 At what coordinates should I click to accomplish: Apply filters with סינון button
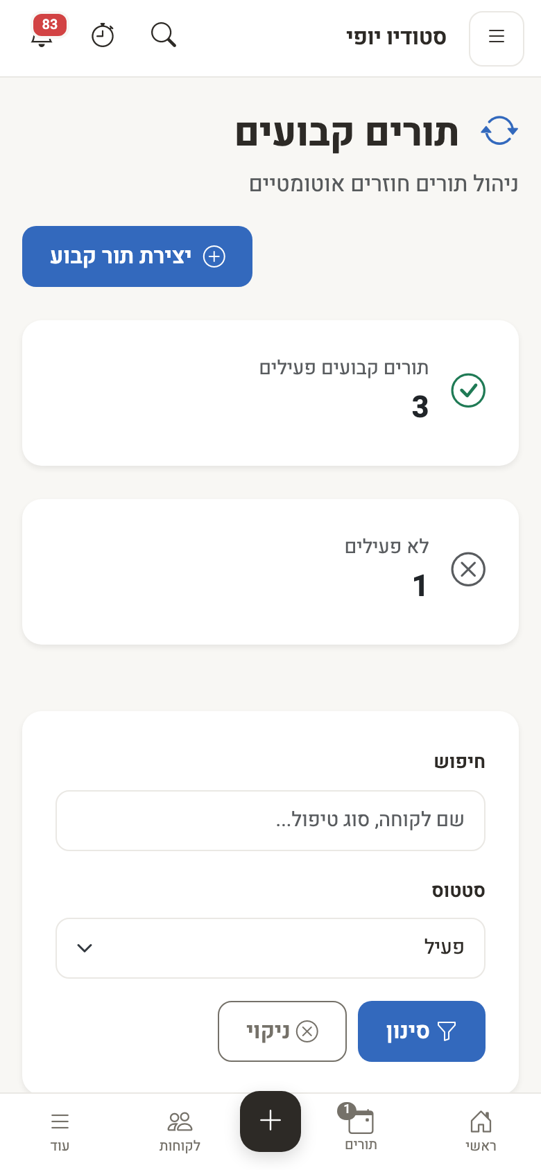(422, 1031)
